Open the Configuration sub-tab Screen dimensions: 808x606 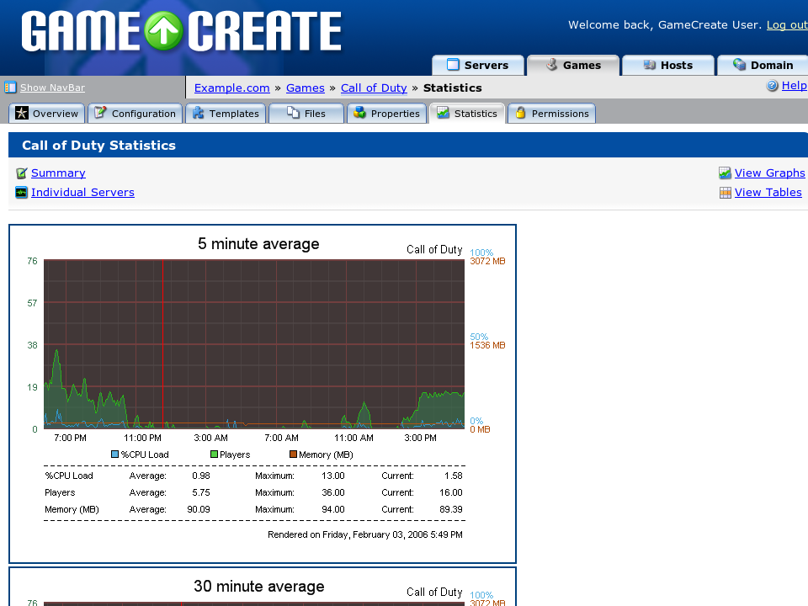point(136,114)
